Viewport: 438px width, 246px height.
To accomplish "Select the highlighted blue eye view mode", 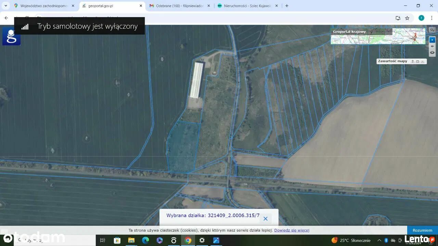I will tap(432, 40).
